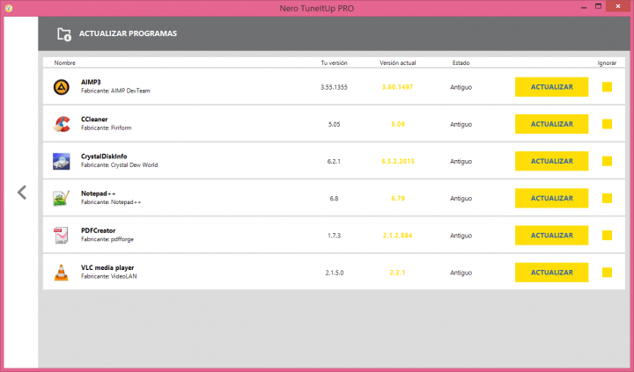Viewport: 634px width, 372px height.
Task: Click the CrystalDiskInfo application icon
Action: pos(62,161)
